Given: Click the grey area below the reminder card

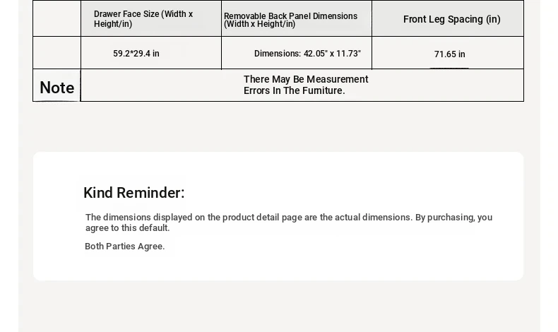Looking at the screenshot, I should (x=279, y=306).
